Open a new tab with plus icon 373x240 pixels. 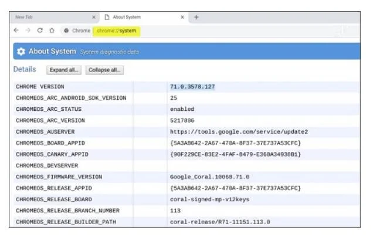196,17
